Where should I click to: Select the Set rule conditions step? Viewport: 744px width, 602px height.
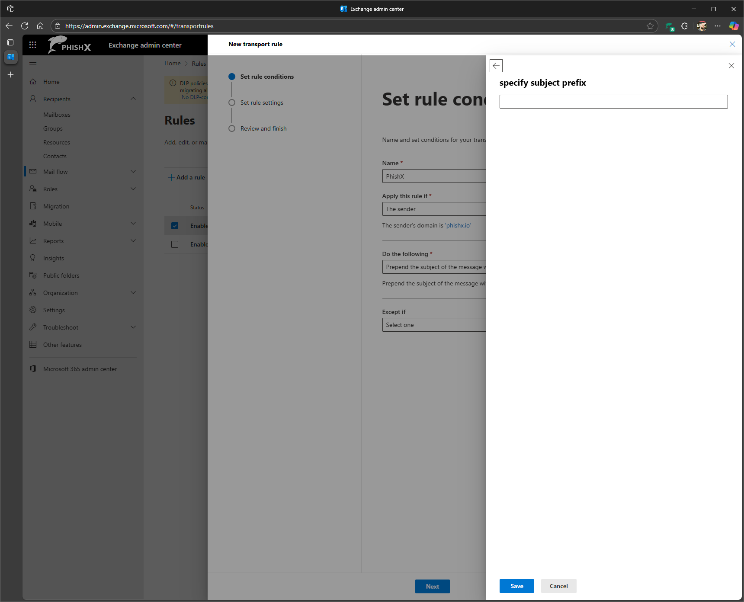tap(261, 77)
